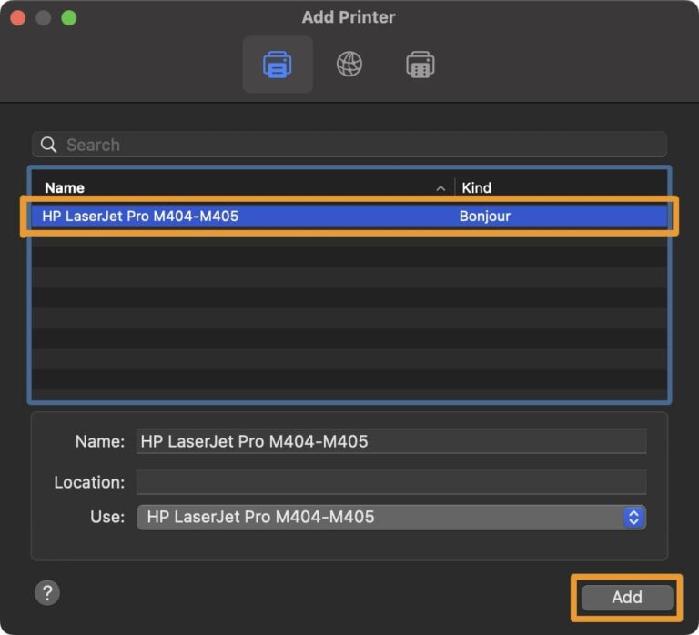Select the HP LaserJet Pro M404-M405 printer row

click(349, 217)
